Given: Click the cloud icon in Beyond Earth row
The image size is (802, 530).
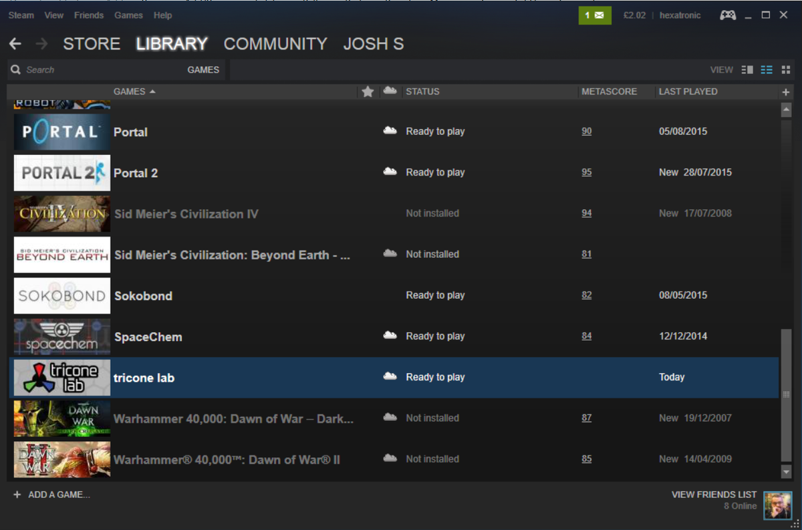Looking at the screenshot, I should [390, 254].
